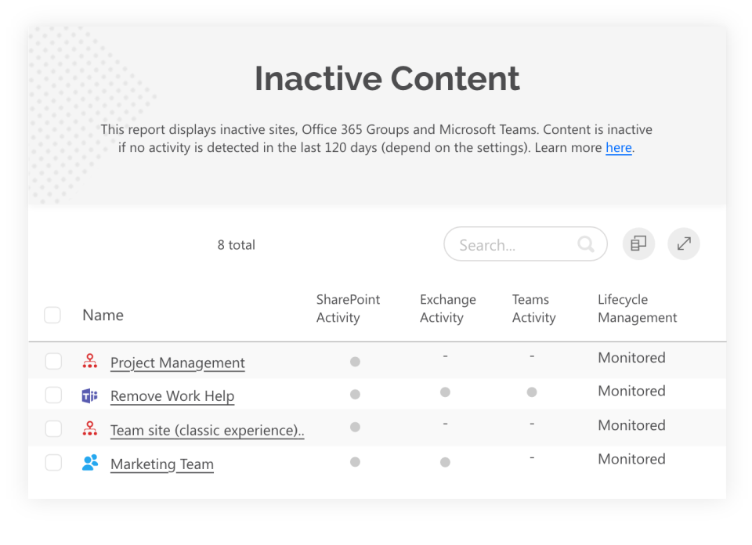
Task: Sort by the Name column header
Action: (x=103, y=316)
